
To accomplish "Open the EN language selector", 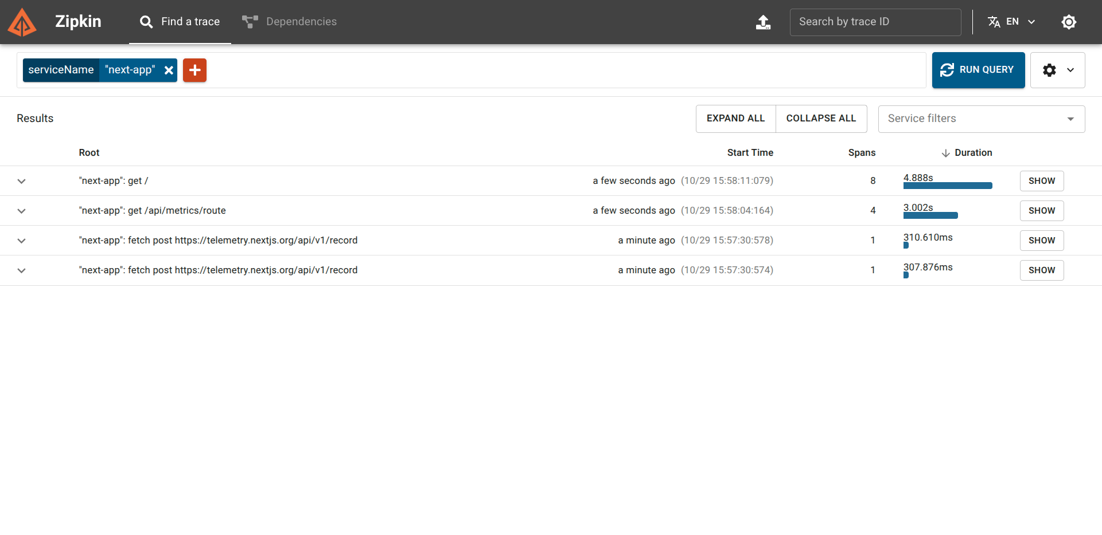I will point(1011,22).
